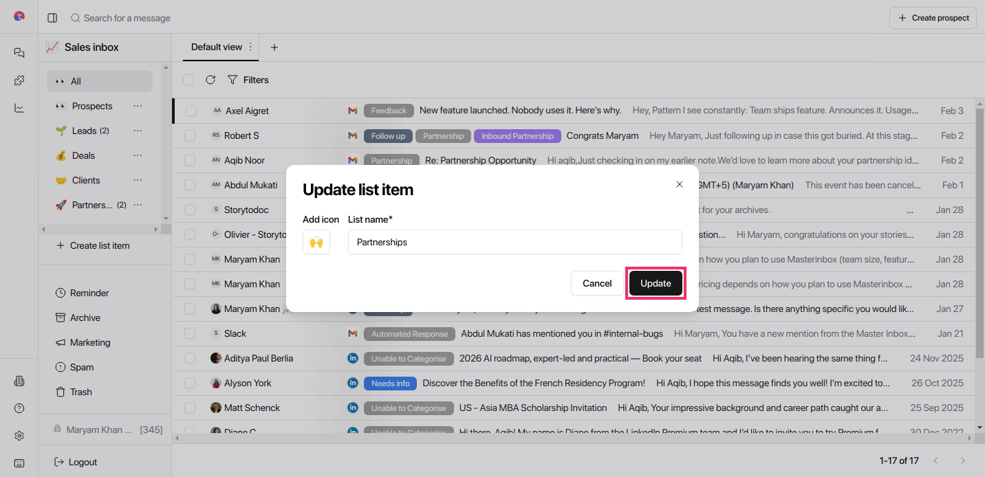Open the messages icon in the left rail
This screenshot has height=477, width=985.
[19, 52]
